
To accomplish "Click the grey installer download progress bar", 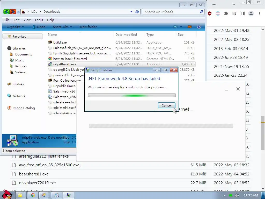I will pyautogui.click(x=161, y=126).
